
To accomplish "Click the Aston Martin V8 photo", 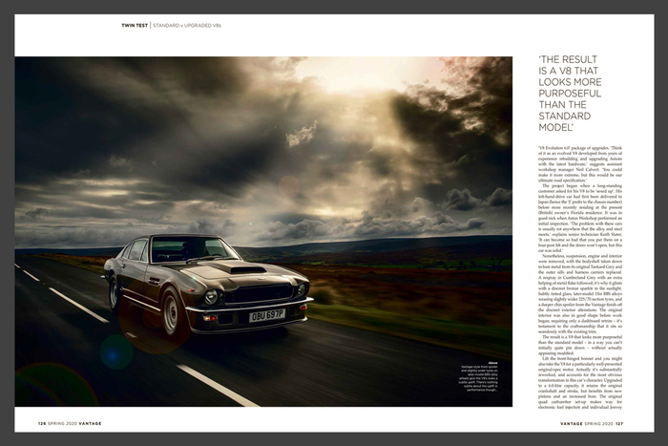I will pos(263,231).
